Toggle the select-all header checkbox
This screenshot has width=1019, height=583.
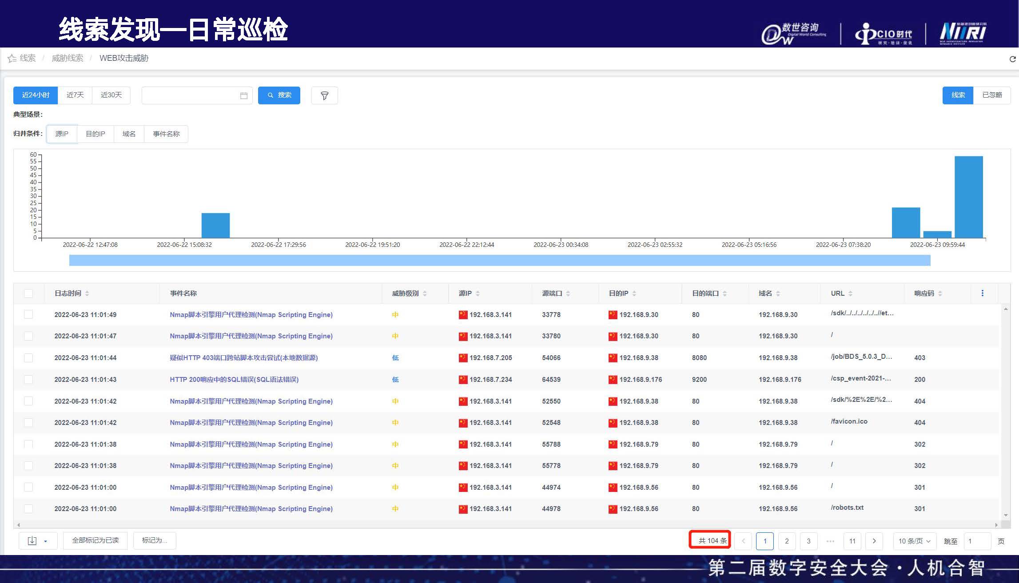[x=28, y=293]
